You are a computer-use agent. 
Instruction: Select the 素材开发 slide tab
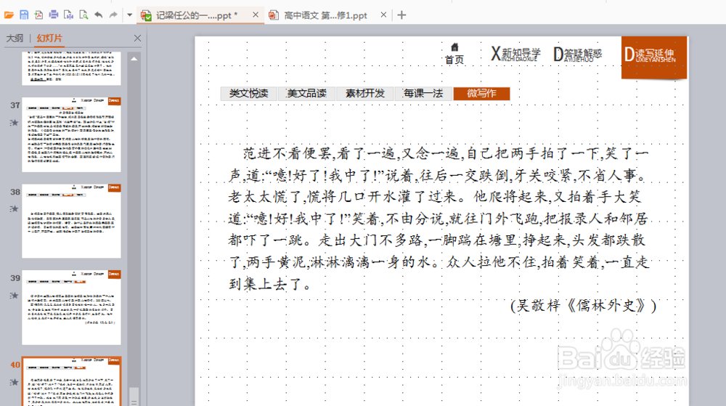[365, 94]
